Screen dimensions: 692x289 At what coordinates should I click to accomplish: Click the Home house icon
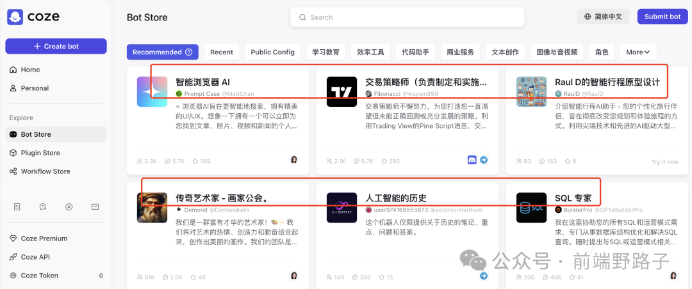13,70
